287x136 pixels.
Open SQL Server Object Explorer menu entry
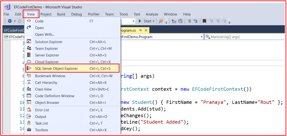click(56, 68)
